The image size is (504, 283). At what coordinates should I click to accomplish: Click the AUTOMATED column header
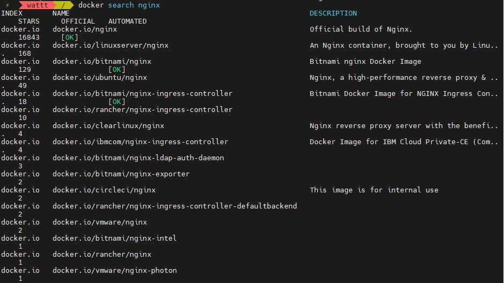pyautogui.click(x=127, y=21)
